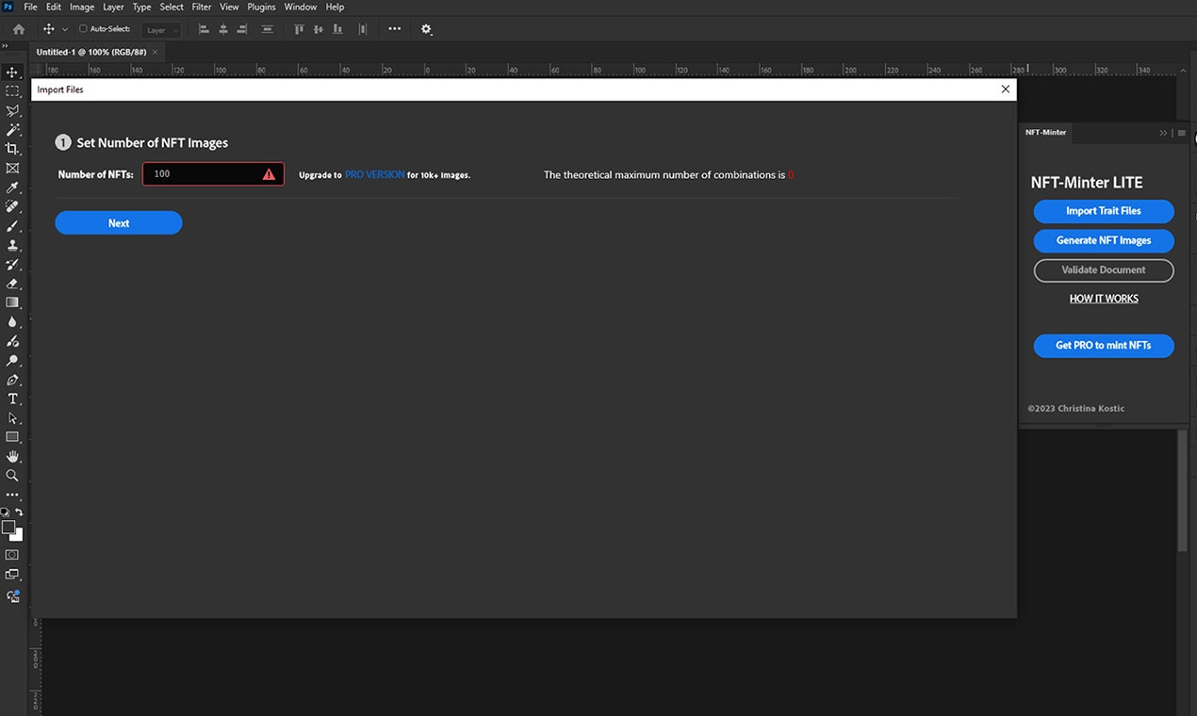Screen dimensions: 1197x716
Task: Align vertical centers in options bar
Action: point(318,29)
